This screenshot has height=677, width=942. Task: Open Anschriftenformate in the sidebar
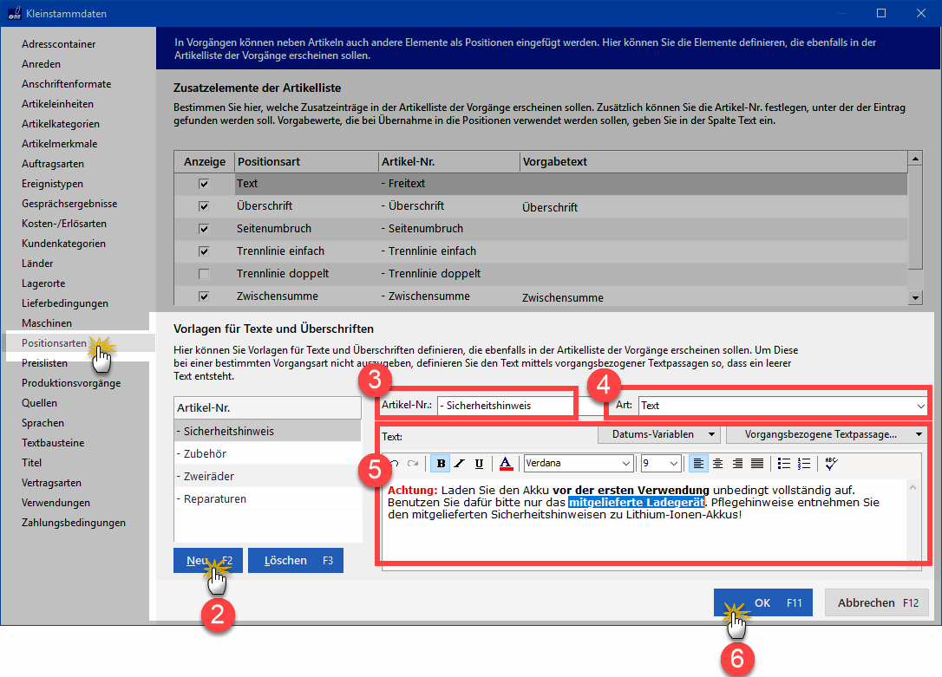(x=66, y=84)
